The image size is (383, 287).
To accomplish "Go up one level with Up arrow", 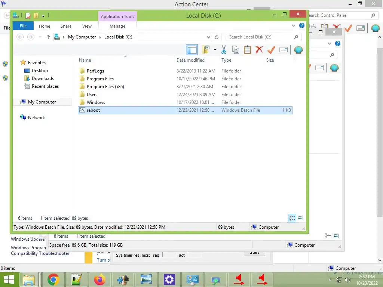I will [x=48, y=37].
